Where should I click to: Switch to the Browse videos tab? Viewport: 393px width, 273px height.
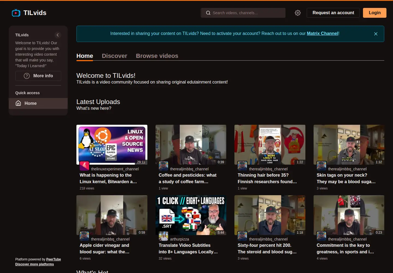click(x=157, y=56)
